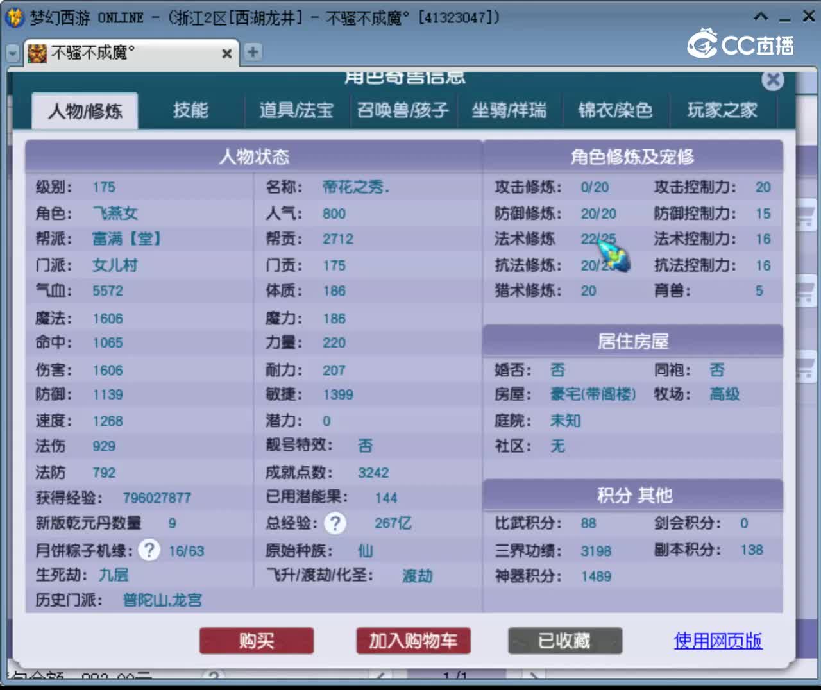Click 三界功绩 value 3198

pos(596,551)
